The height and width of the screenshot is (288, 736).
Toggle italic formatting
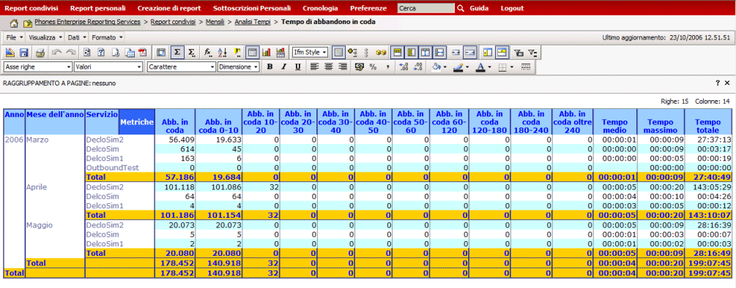[284, 67]
